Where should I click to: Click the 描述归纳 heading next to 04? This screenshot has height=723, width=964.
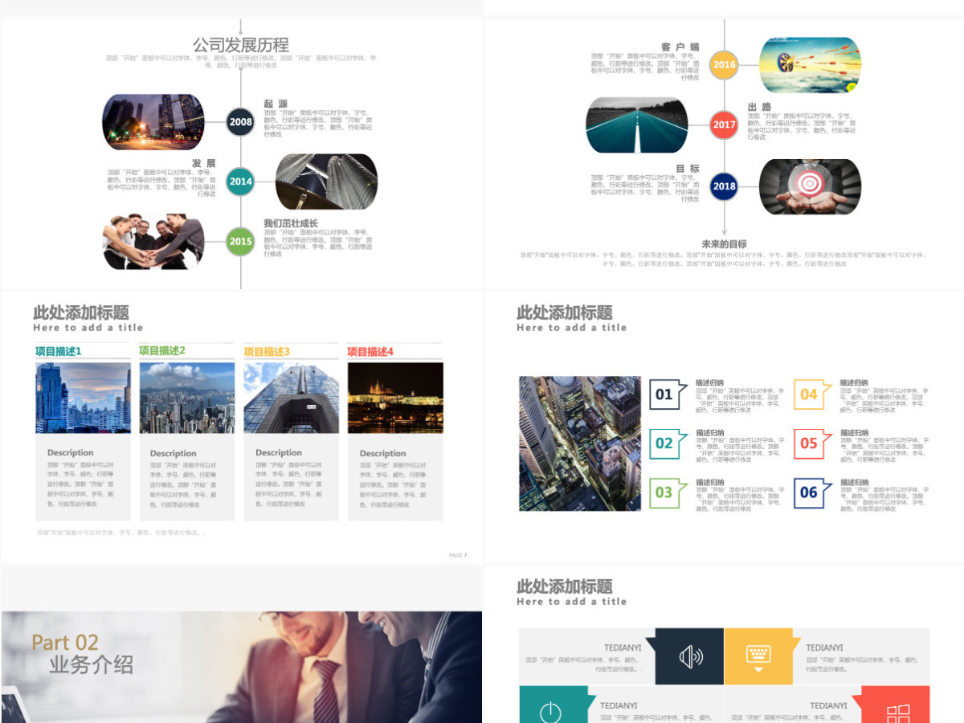[854, 382]
